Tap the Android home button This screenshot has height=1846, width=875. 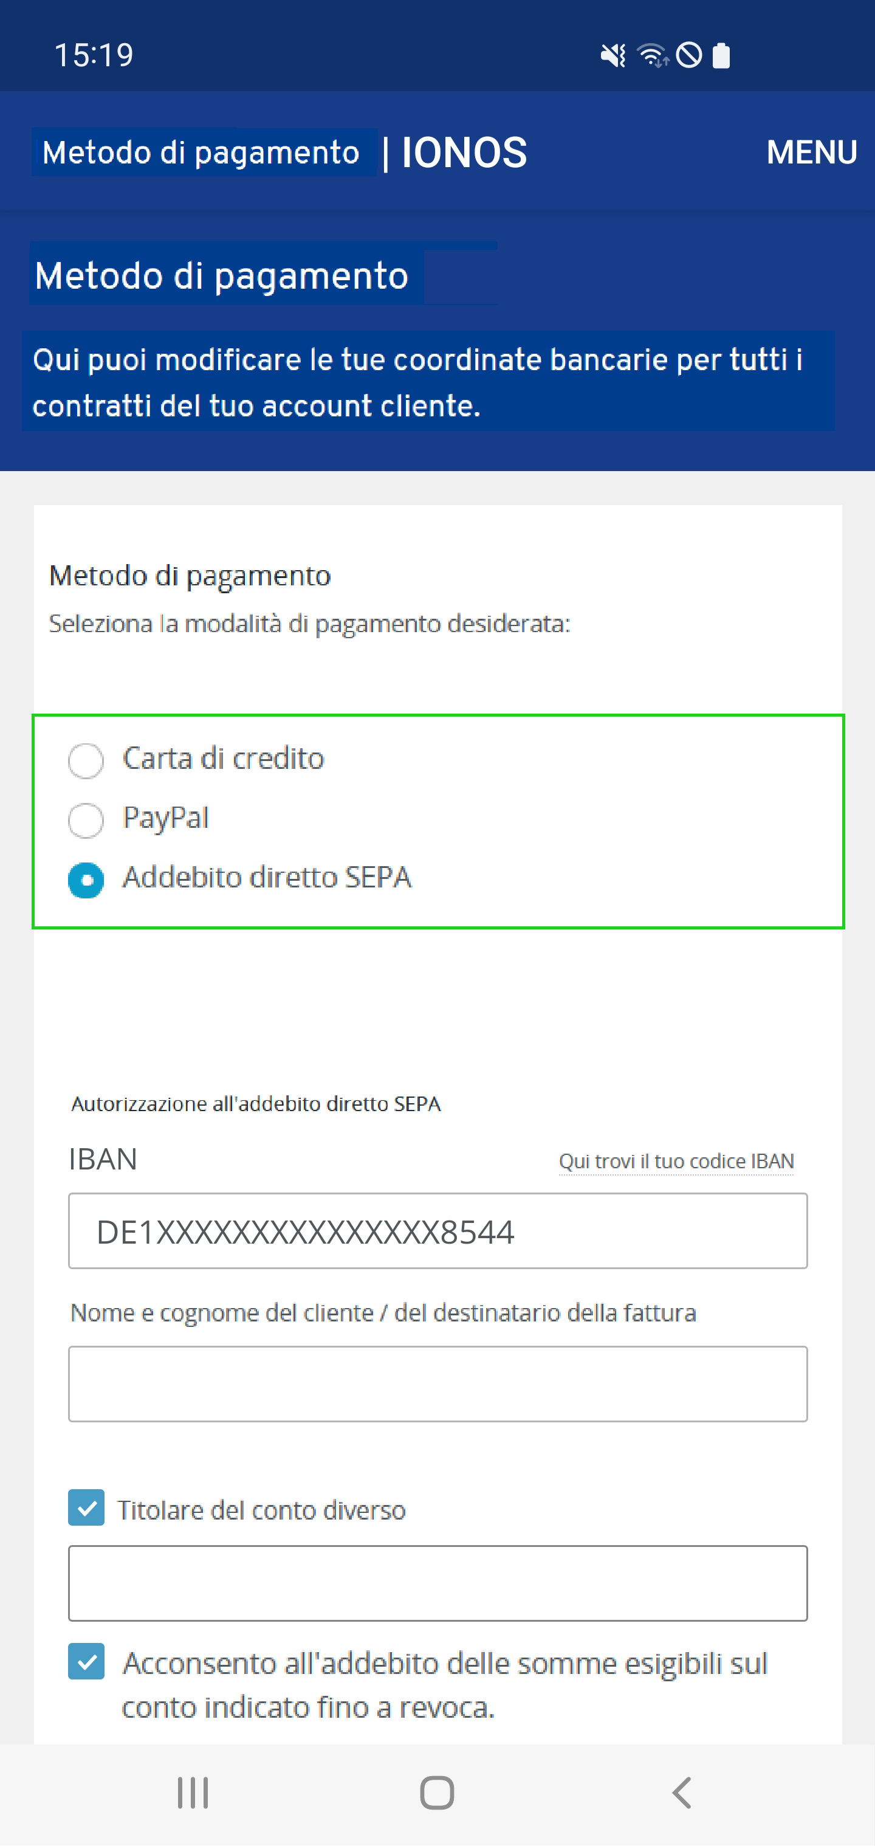437,1793
